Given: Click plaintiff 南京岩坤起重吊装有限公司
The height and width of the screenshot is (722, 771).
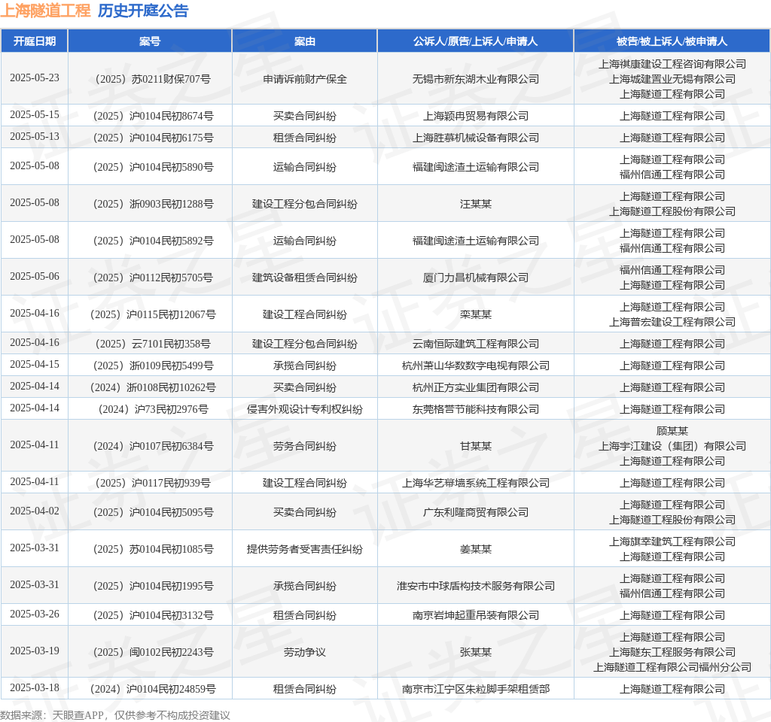Looking at the screenshot, I should tap(476, 615).
